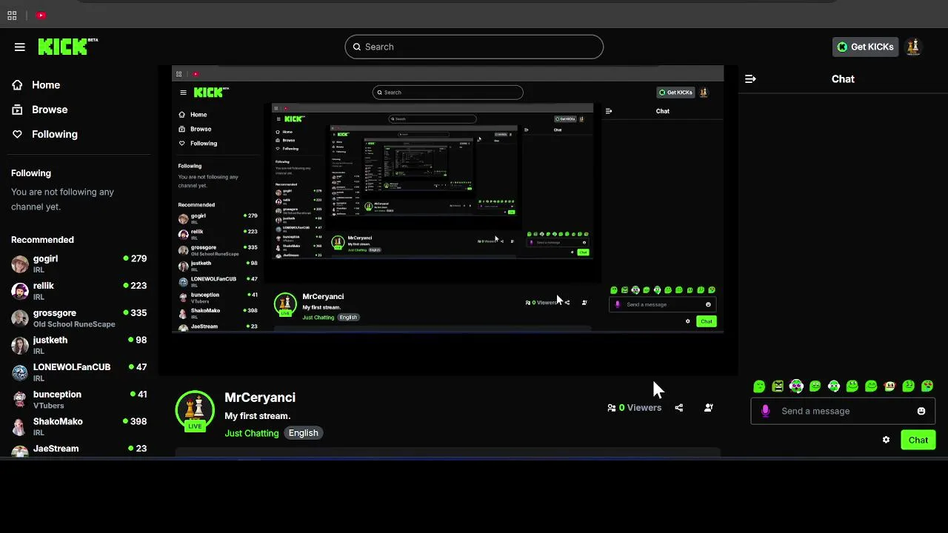Open Browse in the sidebar
The height and width of the screenshot is (533, 948).
[50, 110]
